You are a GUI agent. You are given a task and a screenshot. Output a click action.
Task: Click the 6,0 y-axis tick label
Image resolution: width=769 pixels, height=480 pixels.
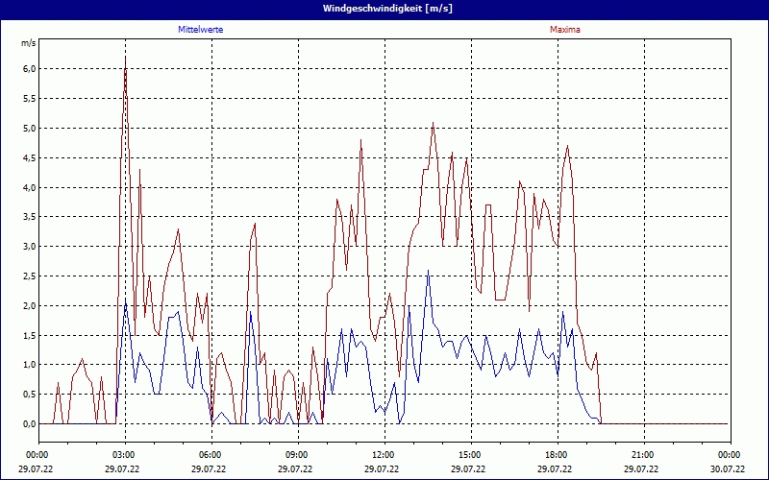tap(29, 69)
